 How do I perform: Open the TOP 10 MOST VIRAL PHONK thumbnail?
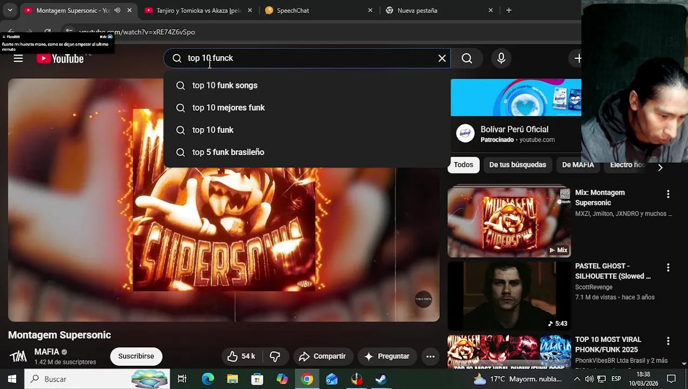point(509,351)
